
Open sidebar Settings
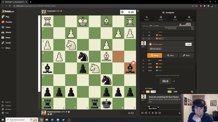coord(6,109)
